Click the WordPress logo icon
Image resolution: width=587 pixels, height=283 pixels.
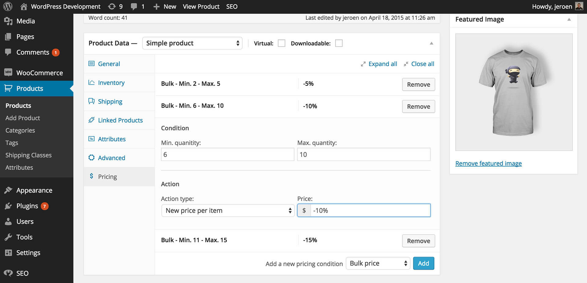(x=8, y=6)
